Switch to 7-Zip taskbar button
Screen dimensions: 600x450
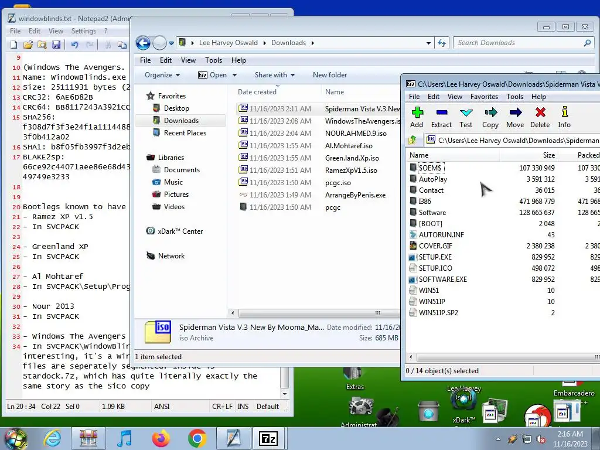point(268,438)
